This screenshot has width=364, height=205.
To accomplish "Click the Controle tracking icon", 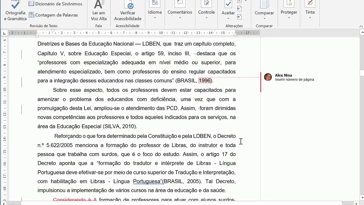I will (206, 3).
